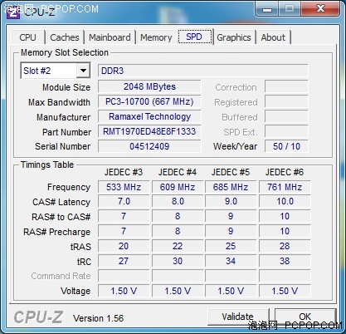346x334 pixels.
Task: Select the 761 MHz frequency cell
Action: point(285,187)
